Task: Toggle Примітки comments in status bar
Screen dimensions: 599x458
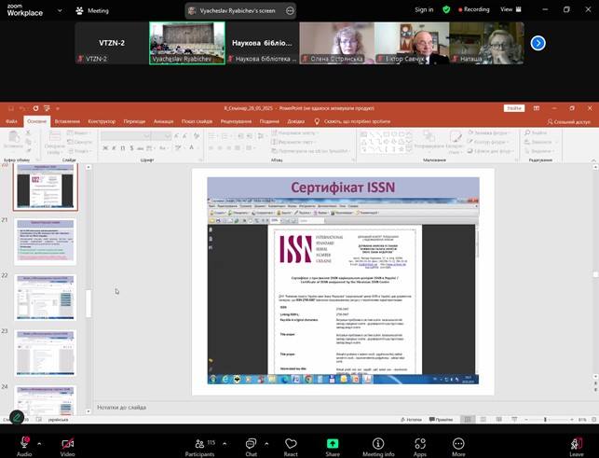Action: pos(442,420)
